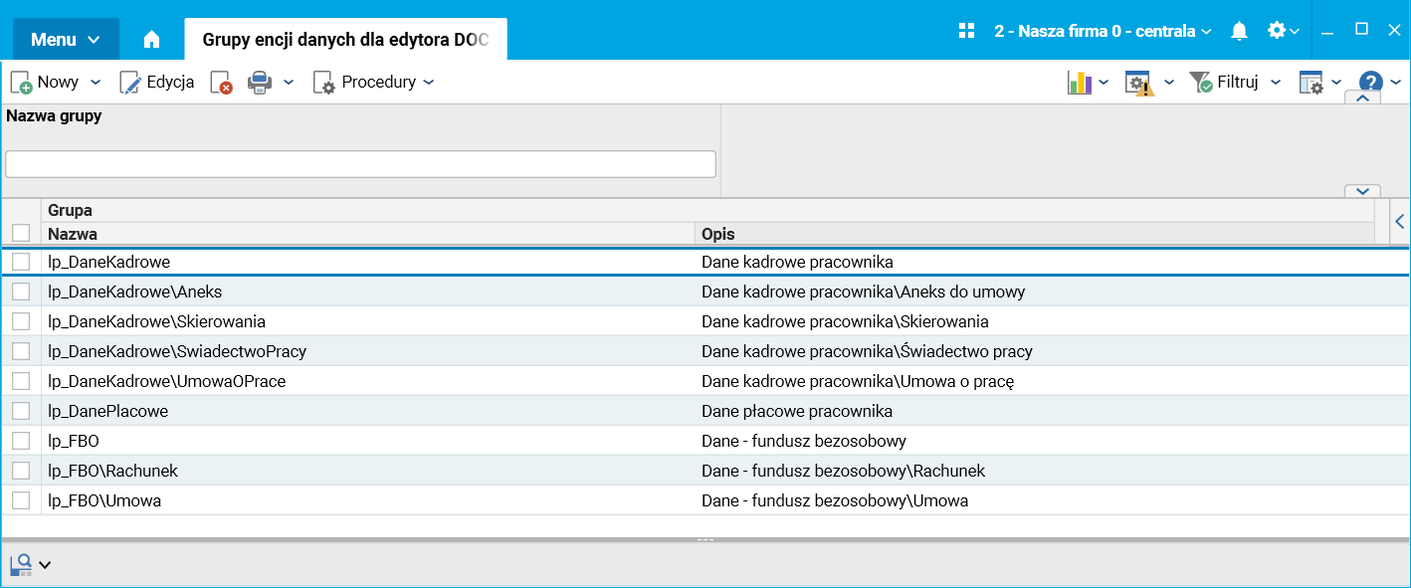Click the printer icon in toolbar
The width and height of the screenshot is (1411, 588).
259,83
